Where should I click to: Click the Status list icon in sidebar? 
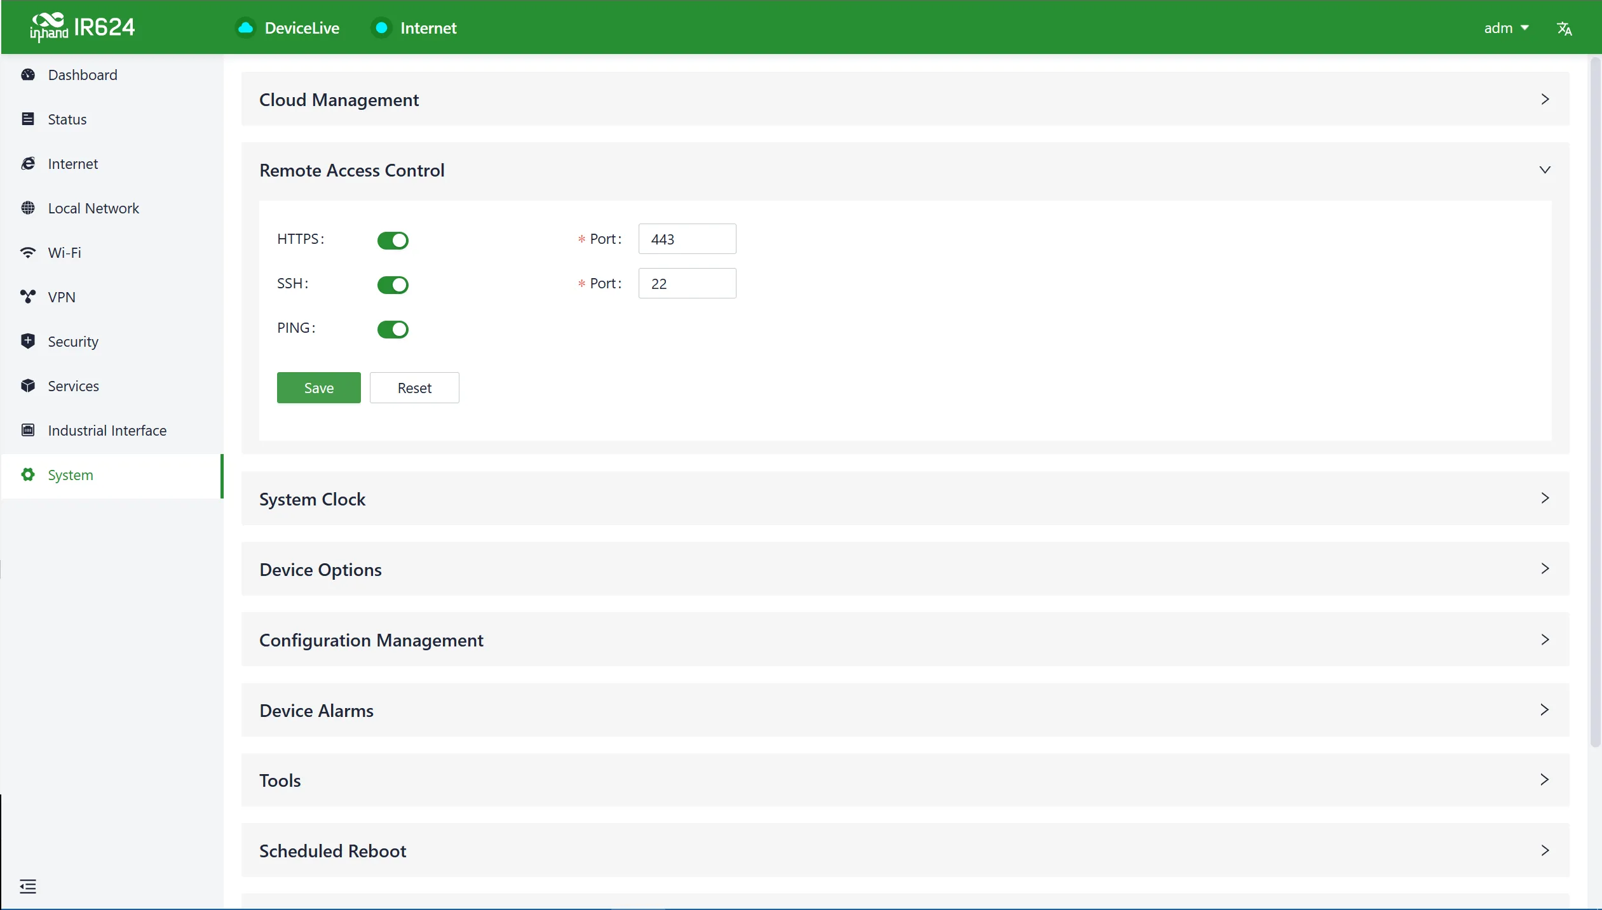(x=28, y=119)
